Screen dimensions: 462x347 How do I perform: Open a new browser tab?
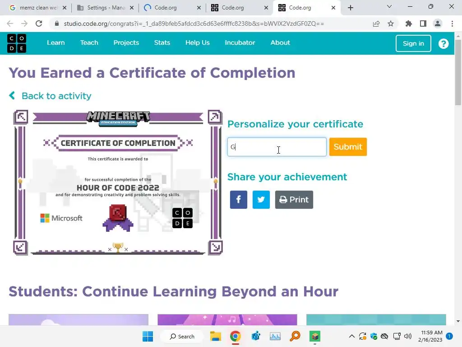(350, 8)
